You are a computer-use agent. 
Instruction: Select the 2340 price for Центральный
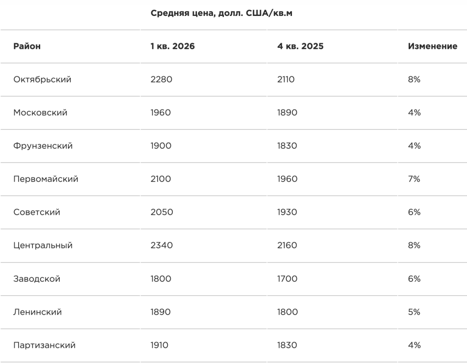point(161,245)
